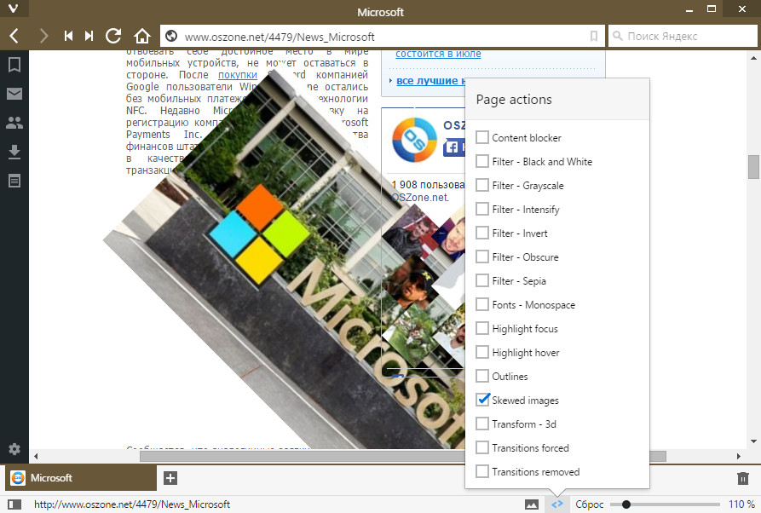Toggle image loading in status bar
The height and width of the screenshot is (513, 761).
point(532,504)
